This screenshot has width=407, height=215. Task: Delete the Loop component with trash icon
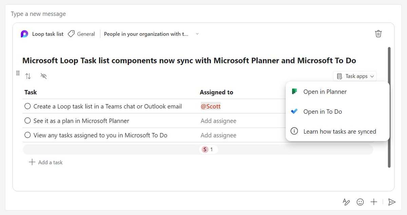(378, 34)
